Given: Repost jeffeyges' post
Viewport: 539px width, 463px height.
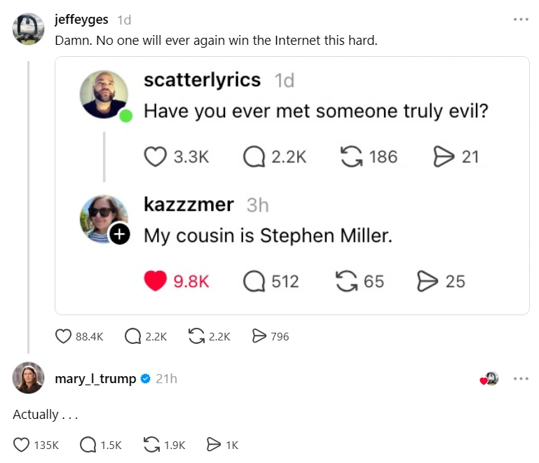Looking at the screenshot, I should coord(196,337).
